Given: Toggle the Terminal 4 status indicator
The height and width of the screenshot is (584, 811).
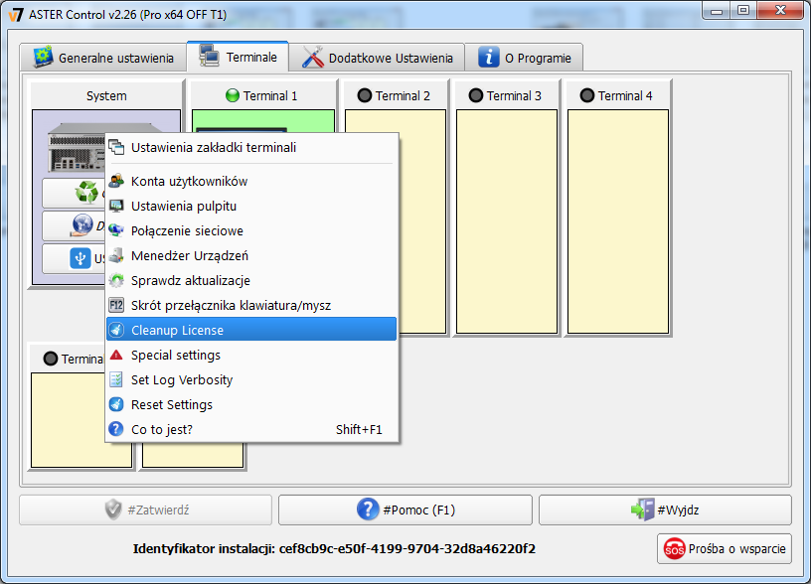Looking at the screenshot, I should (587, 95).
